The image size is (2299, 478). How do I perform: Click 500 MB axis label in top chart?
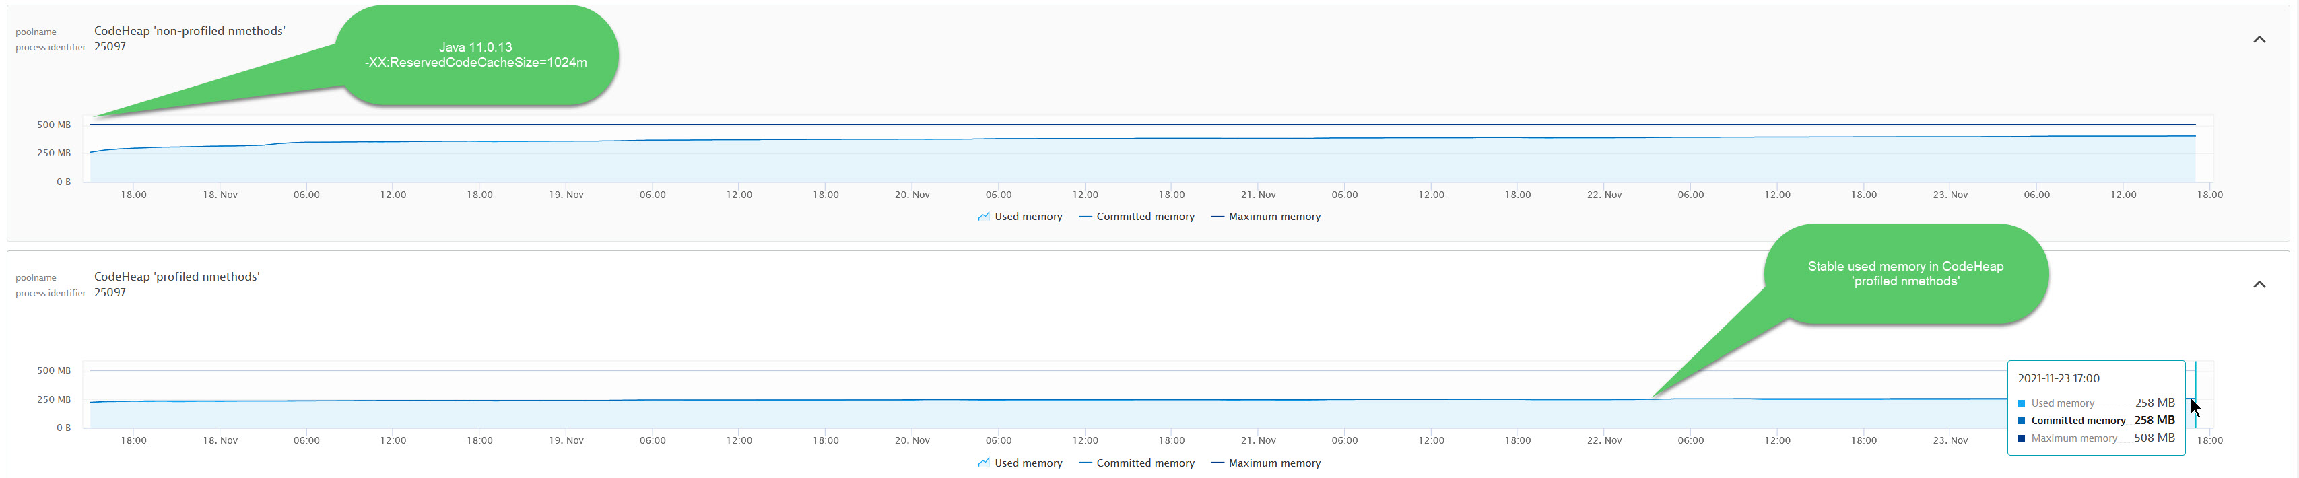[x=54, y=125]
